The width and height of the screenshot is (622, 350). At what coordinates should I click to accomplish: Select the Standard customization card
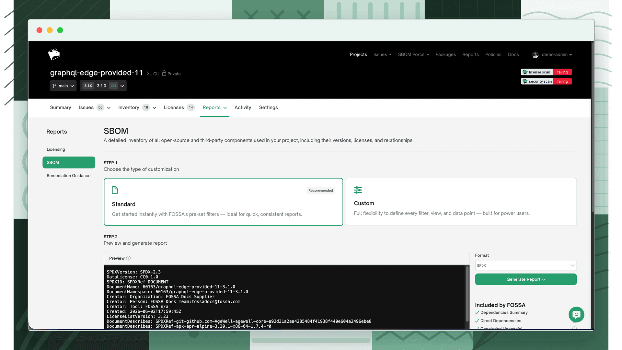coord(223,202)
